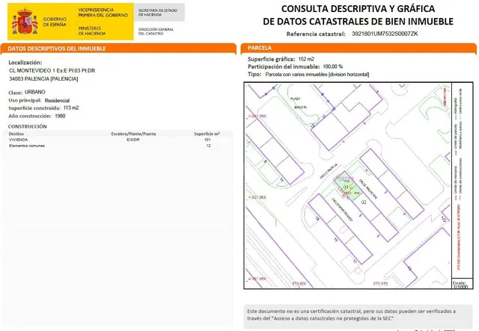Click the 'Residencial' value
479x331 pixels.
pyautogui.click(x=57, y=100)
